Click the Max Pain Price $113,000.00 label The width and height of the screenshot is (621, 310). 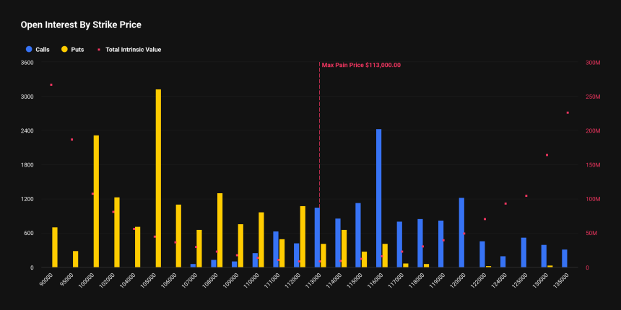point(361,65)
